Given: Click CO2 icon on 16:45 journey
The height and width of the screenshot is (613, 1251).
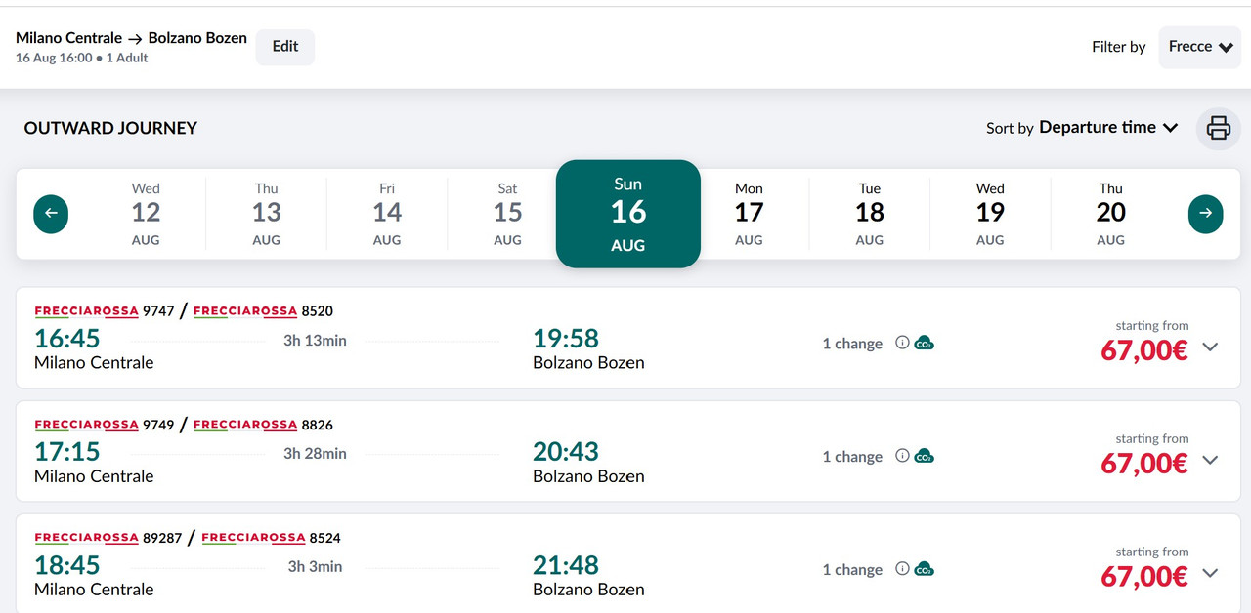Looking at the screenshot, I should coord(924,343).
